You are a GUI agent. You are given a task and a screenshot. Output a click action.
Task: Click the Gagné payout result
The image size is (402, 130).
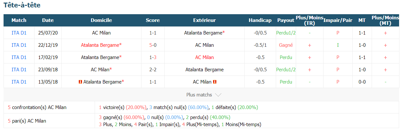tap(286, 45)
